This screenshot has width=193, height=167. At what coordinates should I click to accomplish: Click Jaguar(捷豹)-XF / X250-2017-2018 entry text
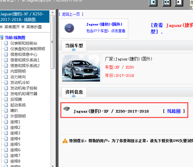point(111,111)
